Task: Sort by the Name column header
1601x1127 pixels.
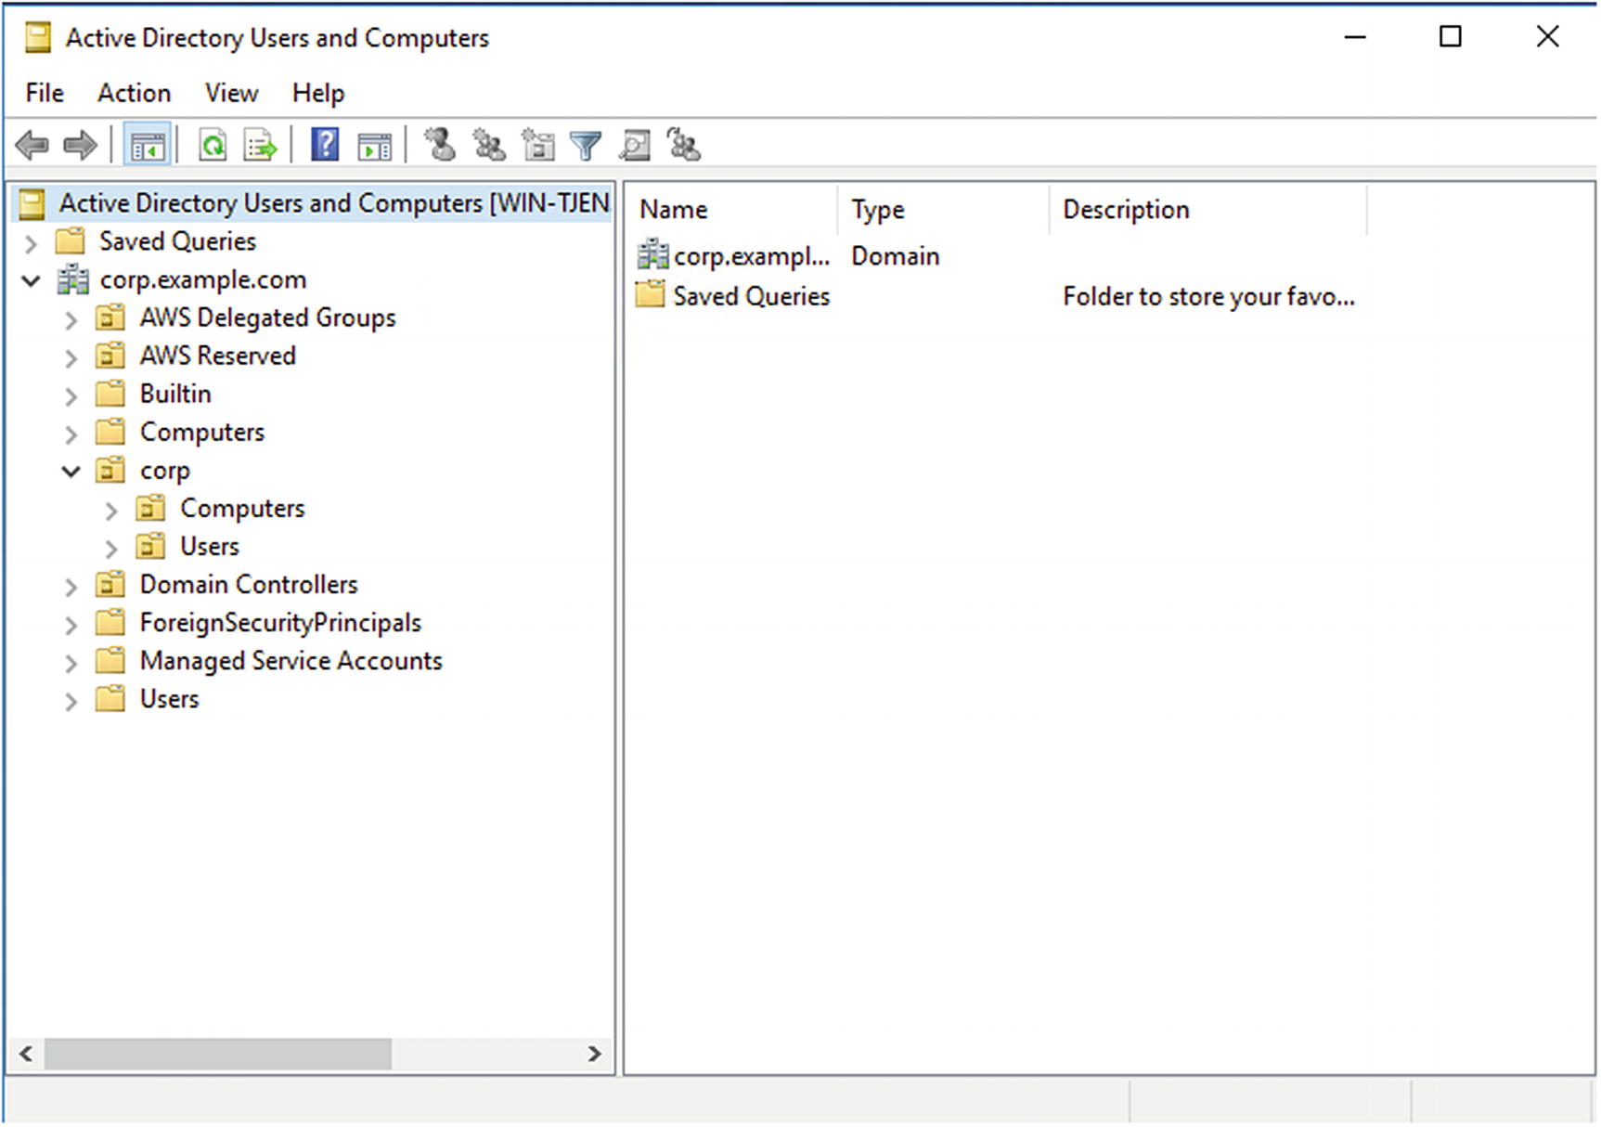Action: pos(732,210)
